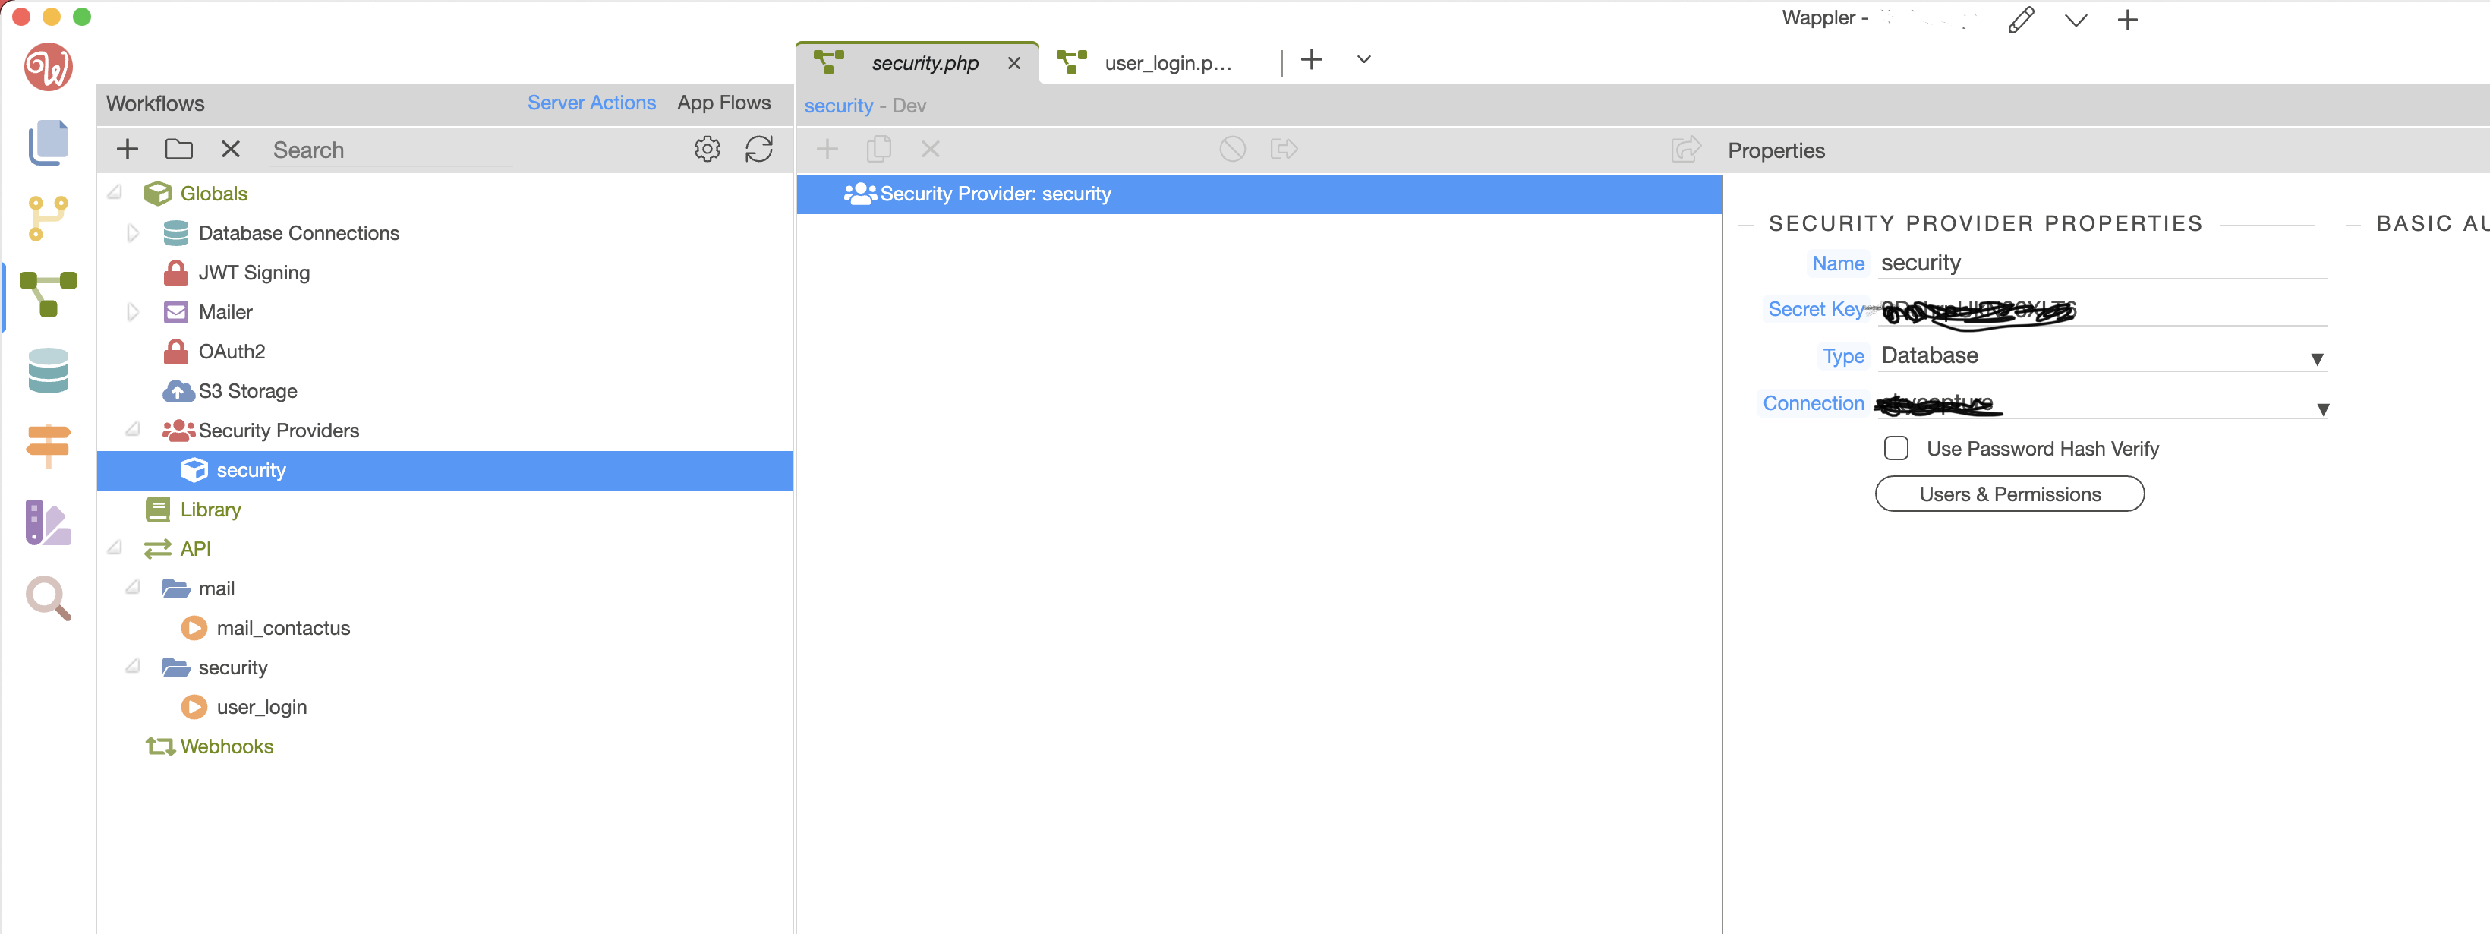Enable Use Password Hash Verify checkbox
The width and height of the screenshot is (2490, 934).
(1896, 449)
